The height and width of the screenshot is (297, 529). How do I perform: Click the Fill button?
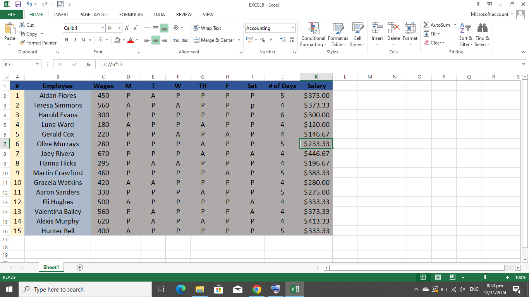click(432, 34)
